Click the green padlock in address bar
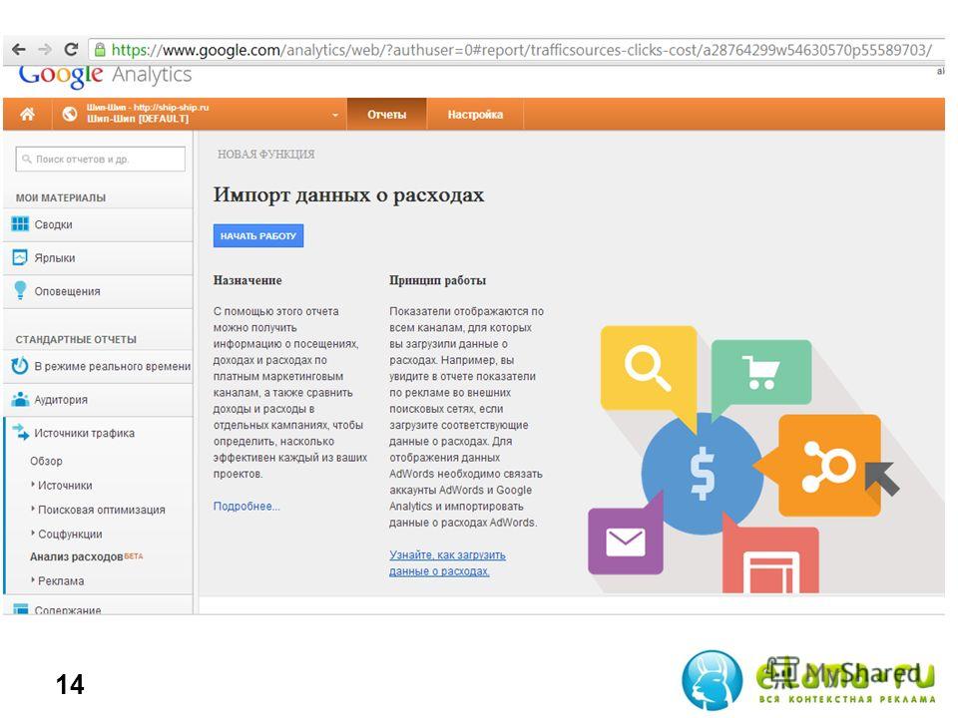Screen dimensions: 958x718 100,50
